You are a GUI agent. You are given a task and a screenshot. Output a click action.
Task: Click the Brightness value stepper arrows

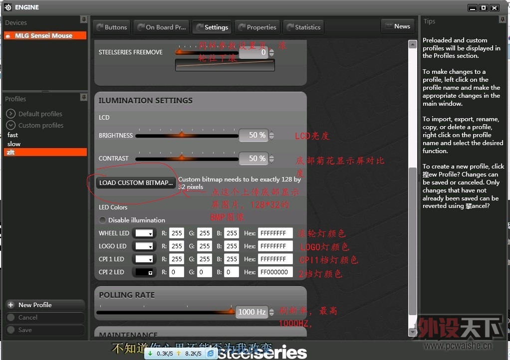[x=271, y=135]
